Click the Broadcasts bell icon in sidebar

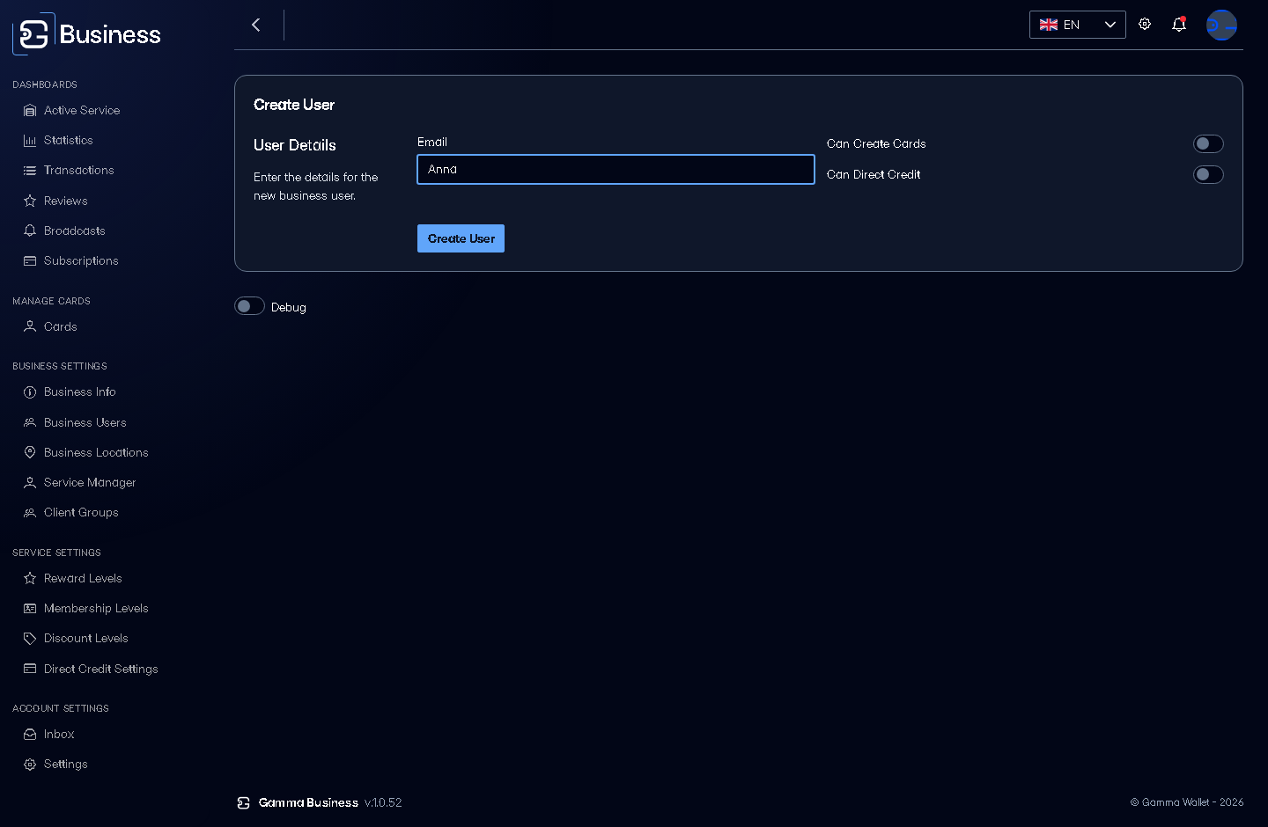[30, 231]
